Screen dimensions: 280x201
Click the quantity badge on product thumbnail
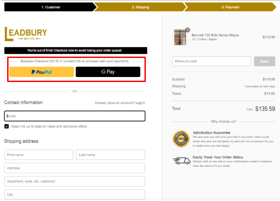click(x=187, y=30)
